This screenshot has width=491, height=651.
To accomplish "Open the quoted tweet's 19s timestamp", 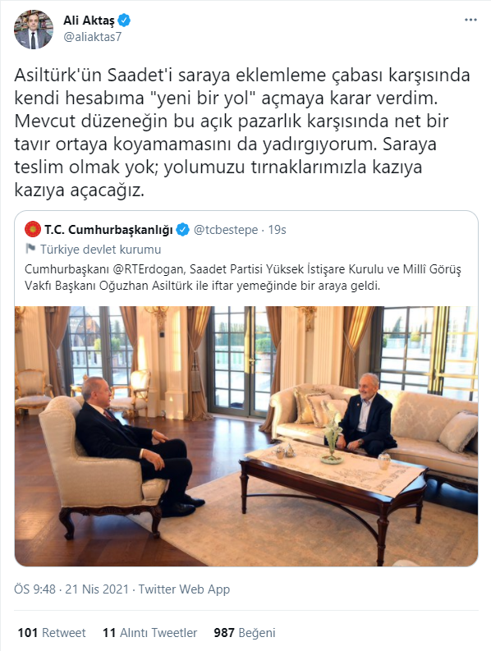I will click(x=277, y=230).
